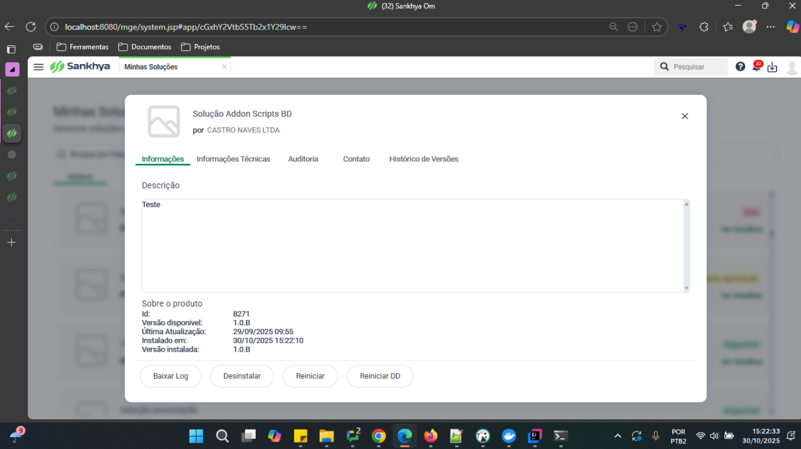
Task: Open the terminal from taskbar
Action: (561, 436)
